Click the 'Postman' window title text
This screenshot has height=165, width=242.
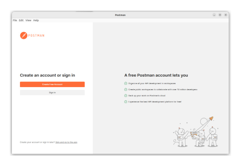tap(120, 15)
